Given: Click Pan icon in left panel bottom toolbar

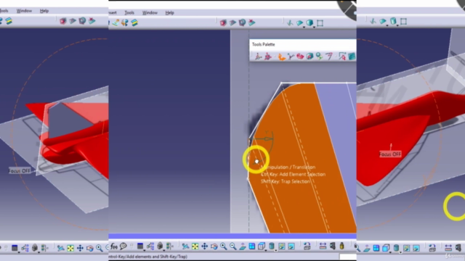Looking at the screenshot, I should (x=80, y=248).
